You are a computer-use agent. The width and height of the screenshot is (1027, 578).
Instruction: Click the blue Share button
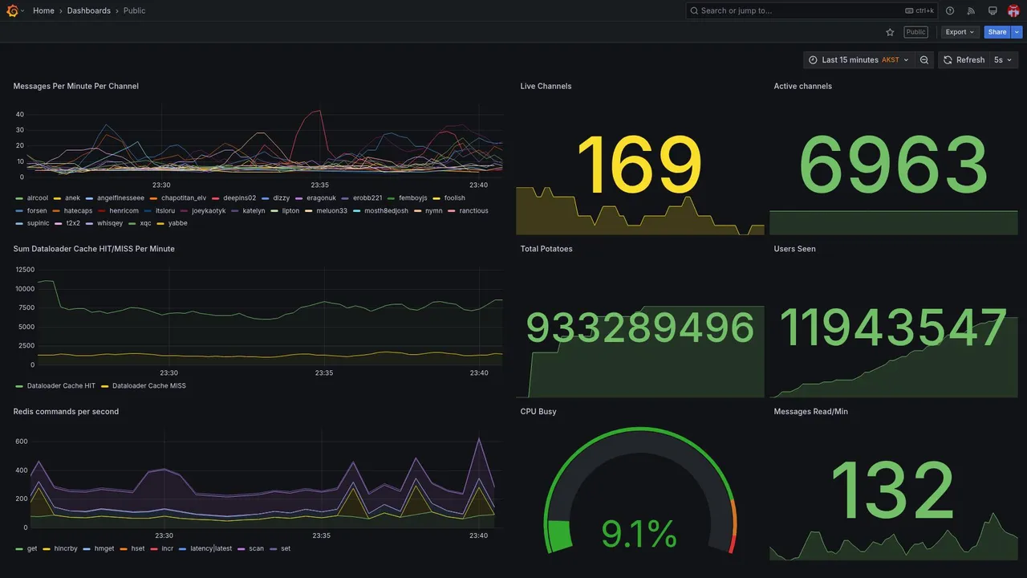pyautogui.click(x=997, y=32)
